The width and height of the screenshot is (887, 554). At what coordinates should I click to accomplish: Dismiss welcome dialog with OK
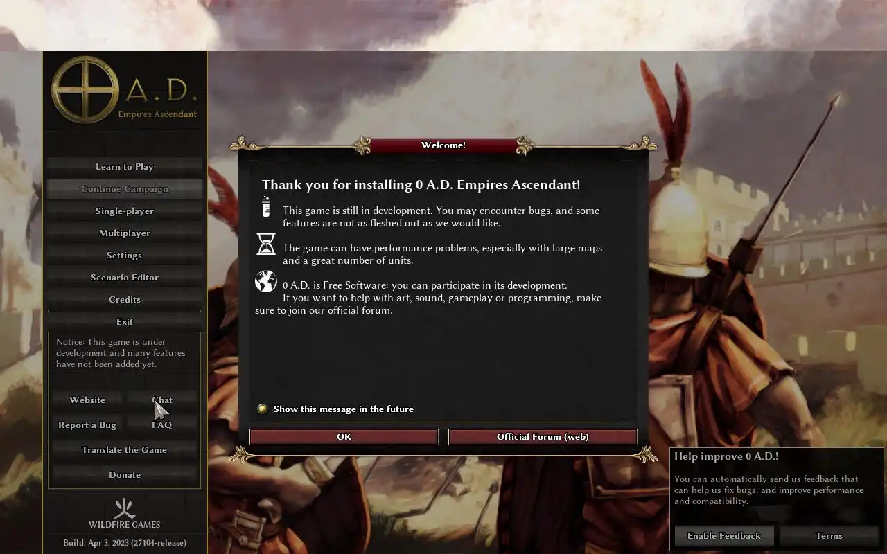(x=344, y=436)
